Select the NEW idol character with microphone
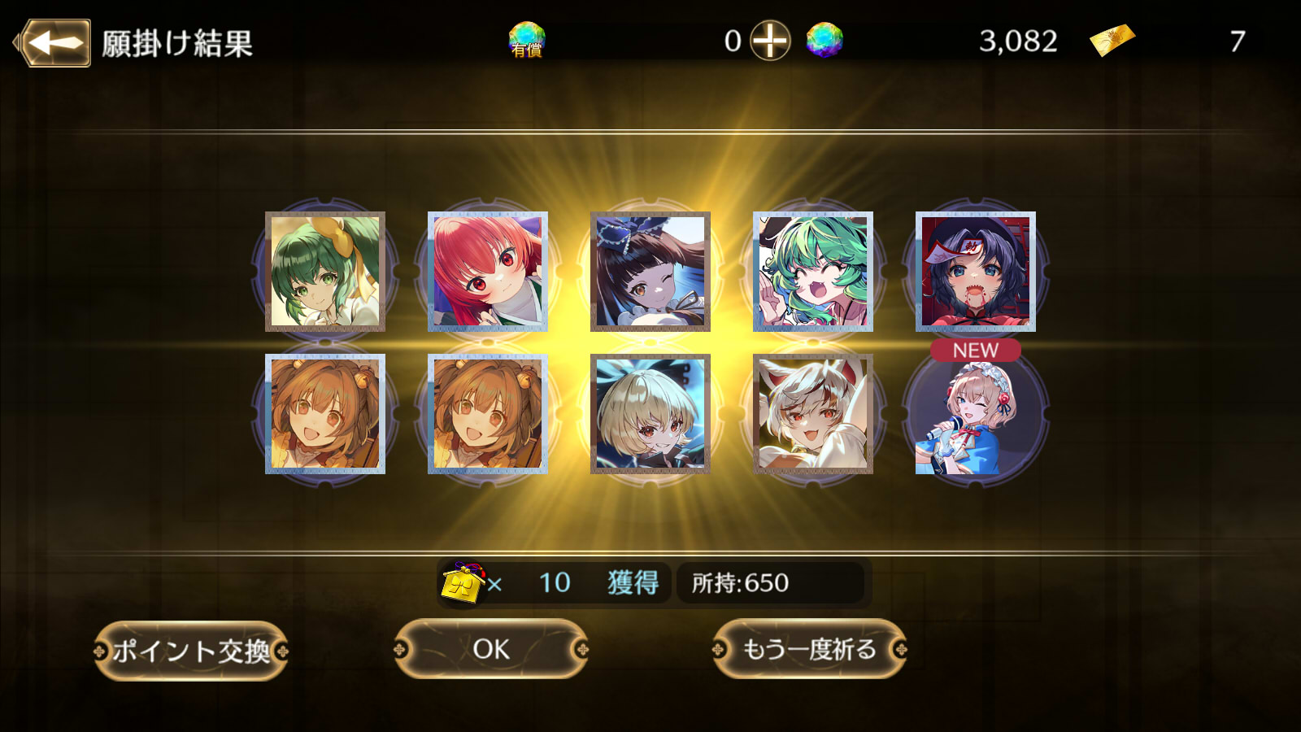This screenshot has width=1301, height=732. pyautogui.click(x=975, y=414)
